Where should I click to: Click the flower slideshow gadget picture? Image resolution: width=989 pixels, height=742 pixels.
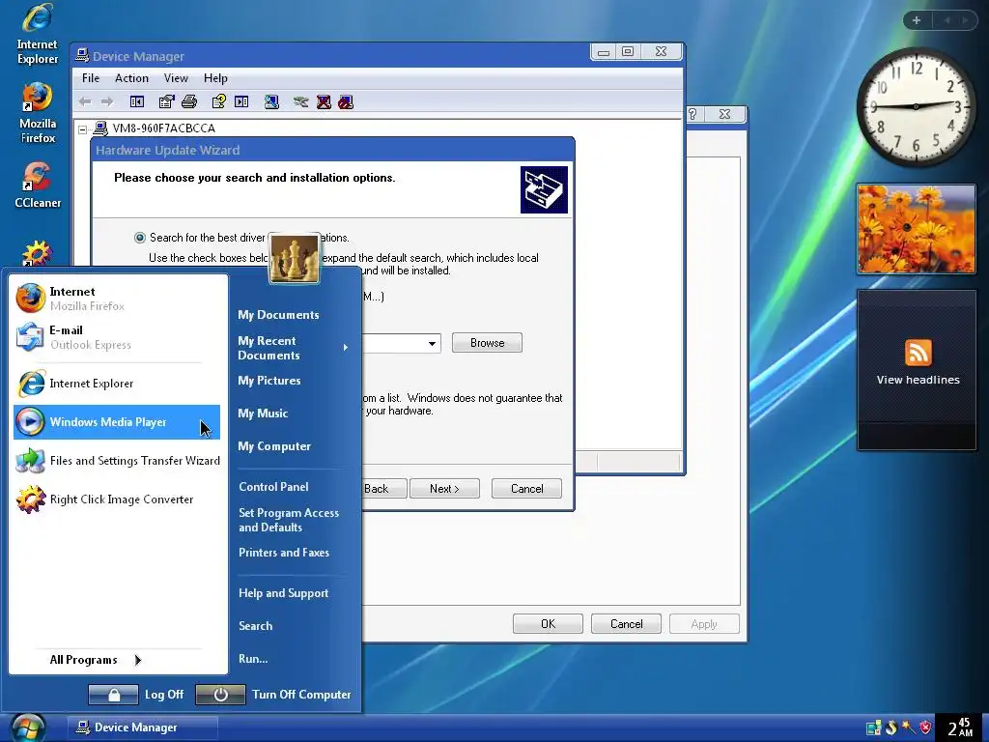click(x=916, y=229)
